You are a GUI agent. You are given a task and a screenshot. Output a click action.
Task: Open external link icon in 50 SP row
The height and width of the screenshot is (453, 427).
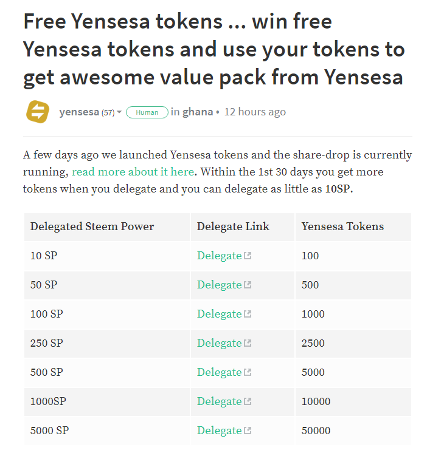pyautogui.click(x=248, y=285)
